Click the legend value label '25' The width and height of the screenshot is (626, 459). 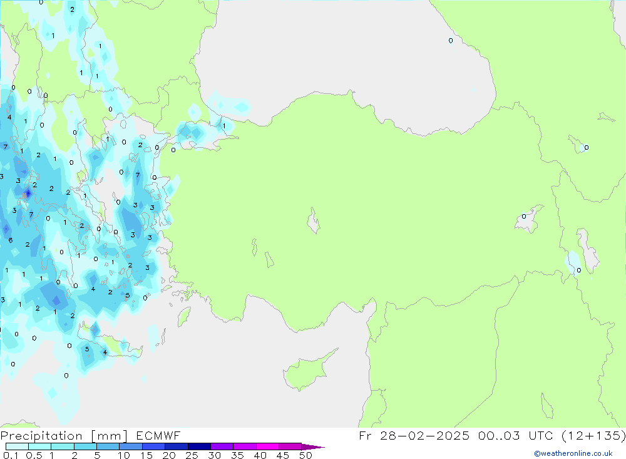pos(192,455)
